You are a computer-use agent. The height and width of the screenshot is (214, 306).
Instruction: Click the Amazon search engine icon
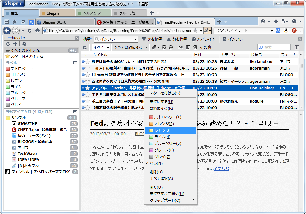[286, 31]
